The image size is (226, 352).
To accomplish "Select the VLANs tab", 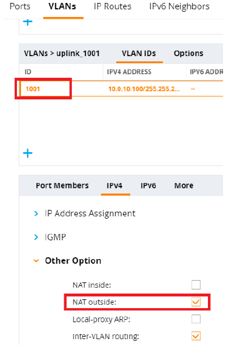I will click(x=62, y=6).
